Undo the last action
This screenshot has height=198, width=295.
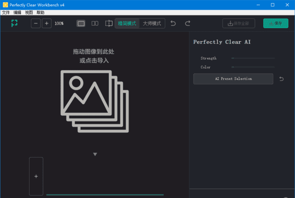[173, 23]
